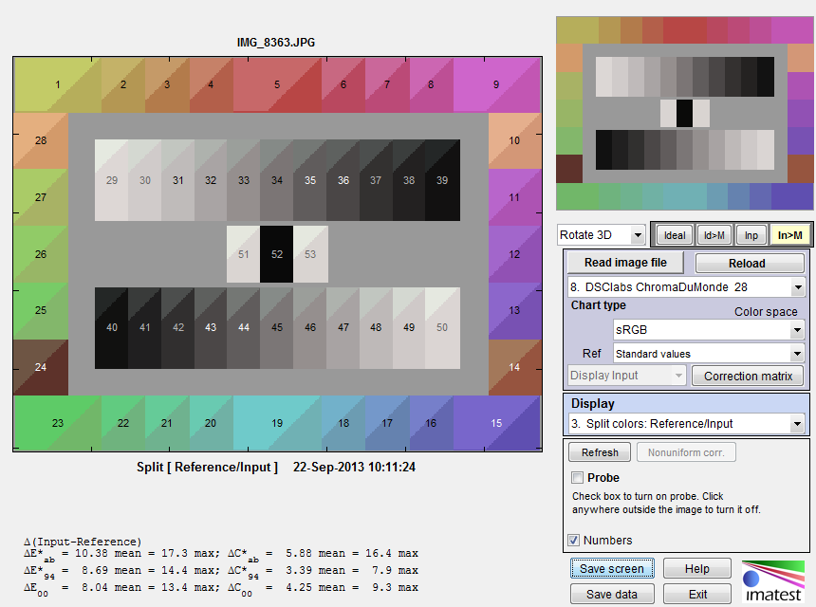Click the IMG_8363.JPG title text
Screen dimensions: 816x607
click(276, 42)
